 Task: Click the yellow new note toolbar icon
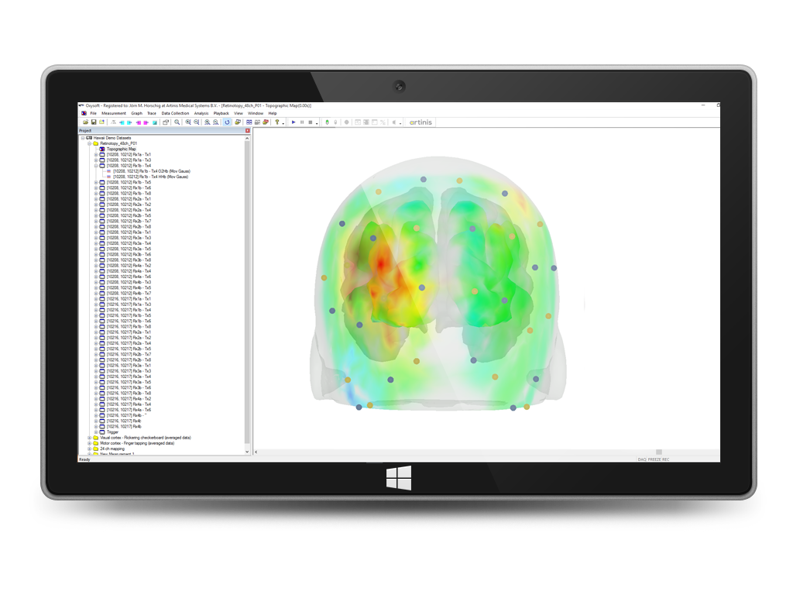pos(101,122)
